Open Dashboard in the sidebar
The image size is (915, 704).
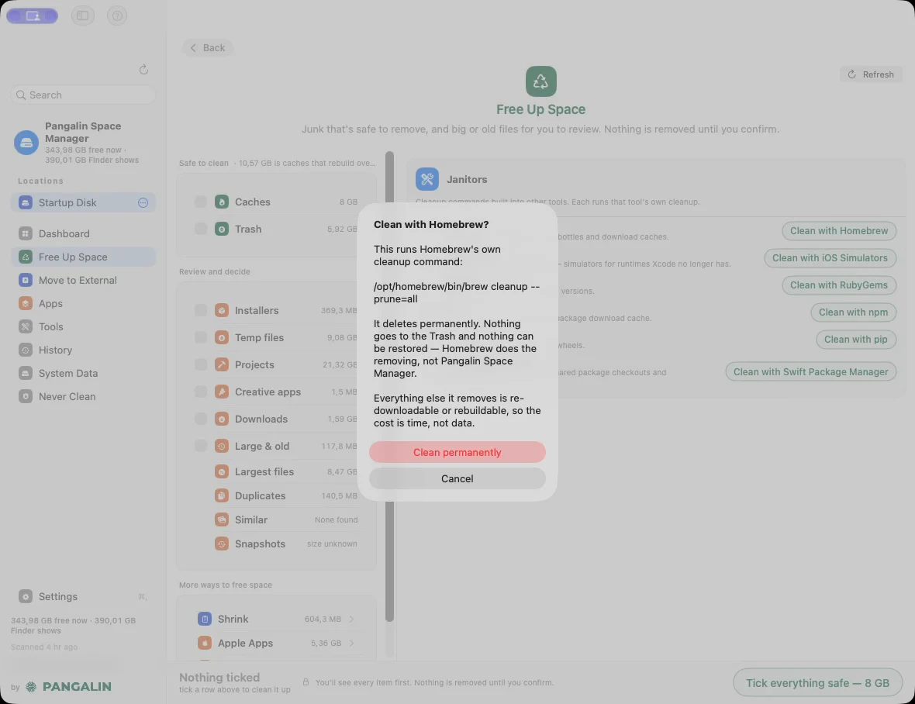pos(83,233)
